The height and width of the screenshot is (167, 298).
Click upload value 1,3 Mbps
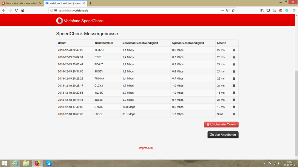point(178,114)
